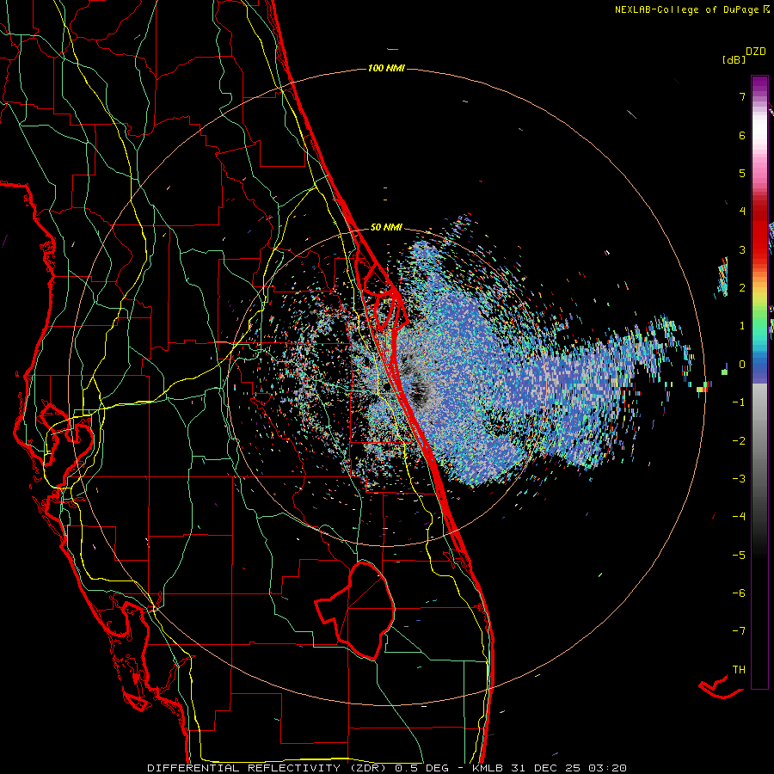Click the scale value -1

[x=739, y=402]
